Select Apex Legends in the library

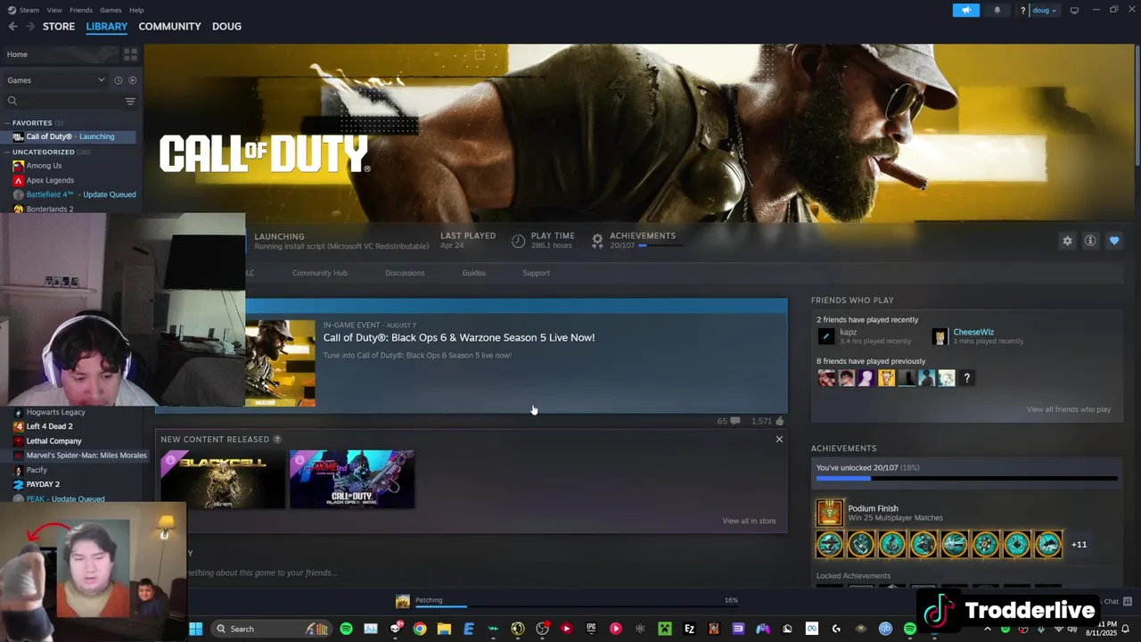[x=50, y=180]
